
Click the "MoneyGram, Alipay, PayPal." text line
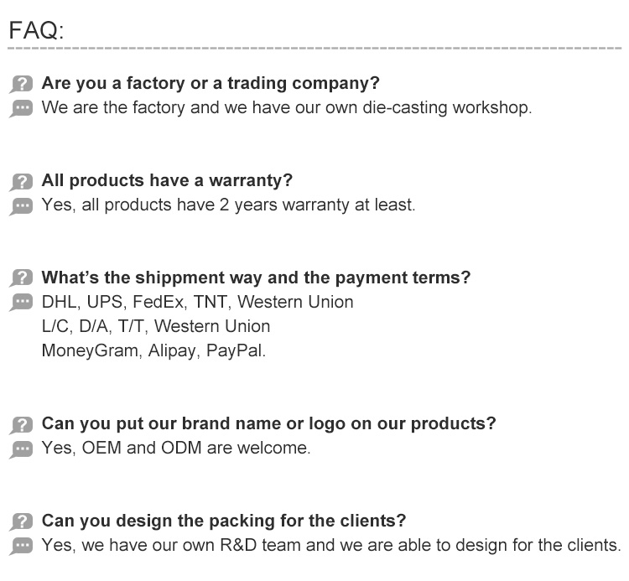point(153,350)
